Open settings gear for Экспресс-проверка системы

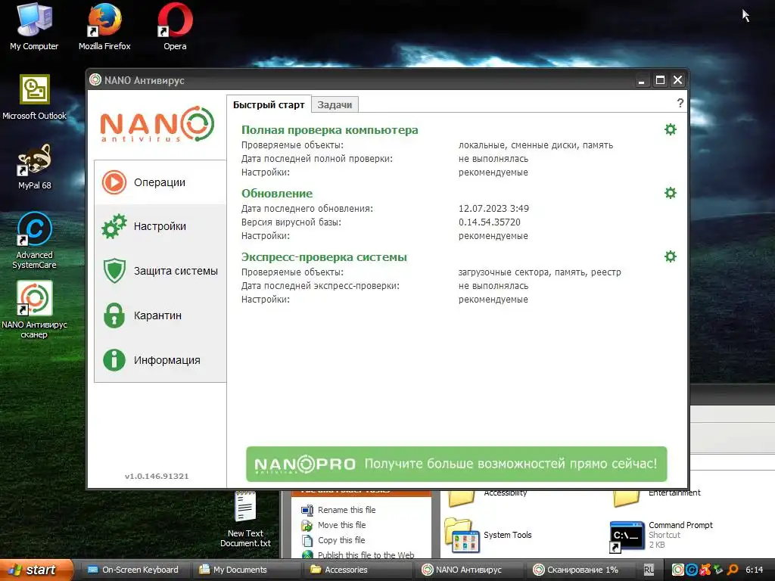(671, 256)
